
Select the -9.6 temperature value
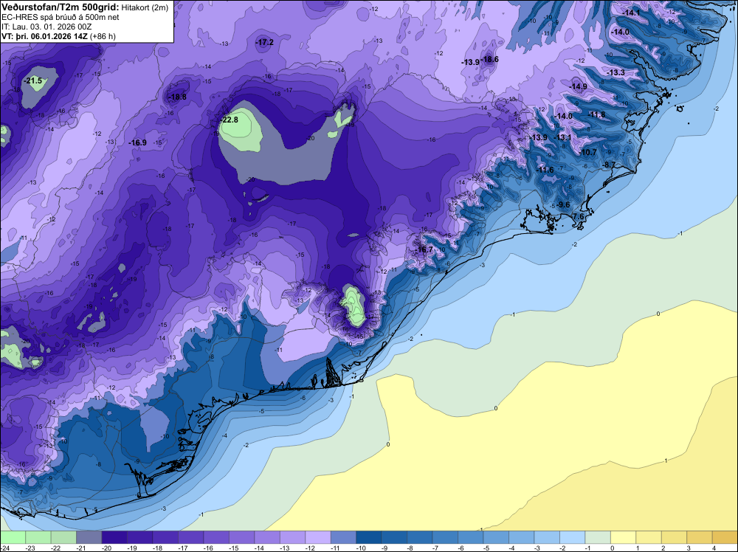563,204
